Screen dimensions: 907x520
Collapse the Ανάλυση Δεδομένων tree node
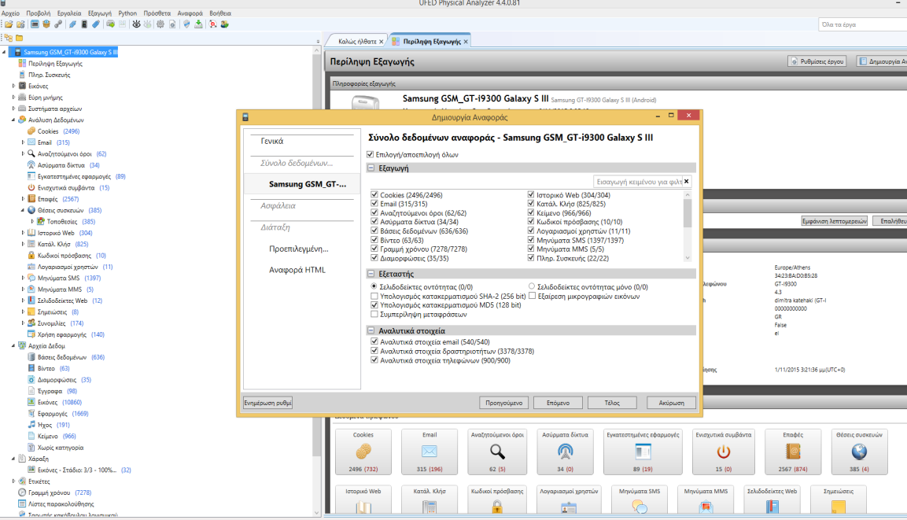point(13,120)
